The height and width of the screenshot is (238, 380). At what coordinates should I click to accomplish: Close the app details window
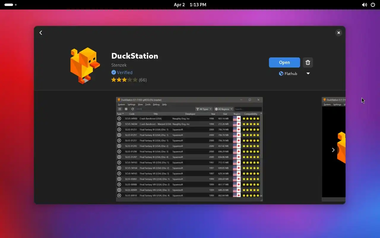click(338, 33)
